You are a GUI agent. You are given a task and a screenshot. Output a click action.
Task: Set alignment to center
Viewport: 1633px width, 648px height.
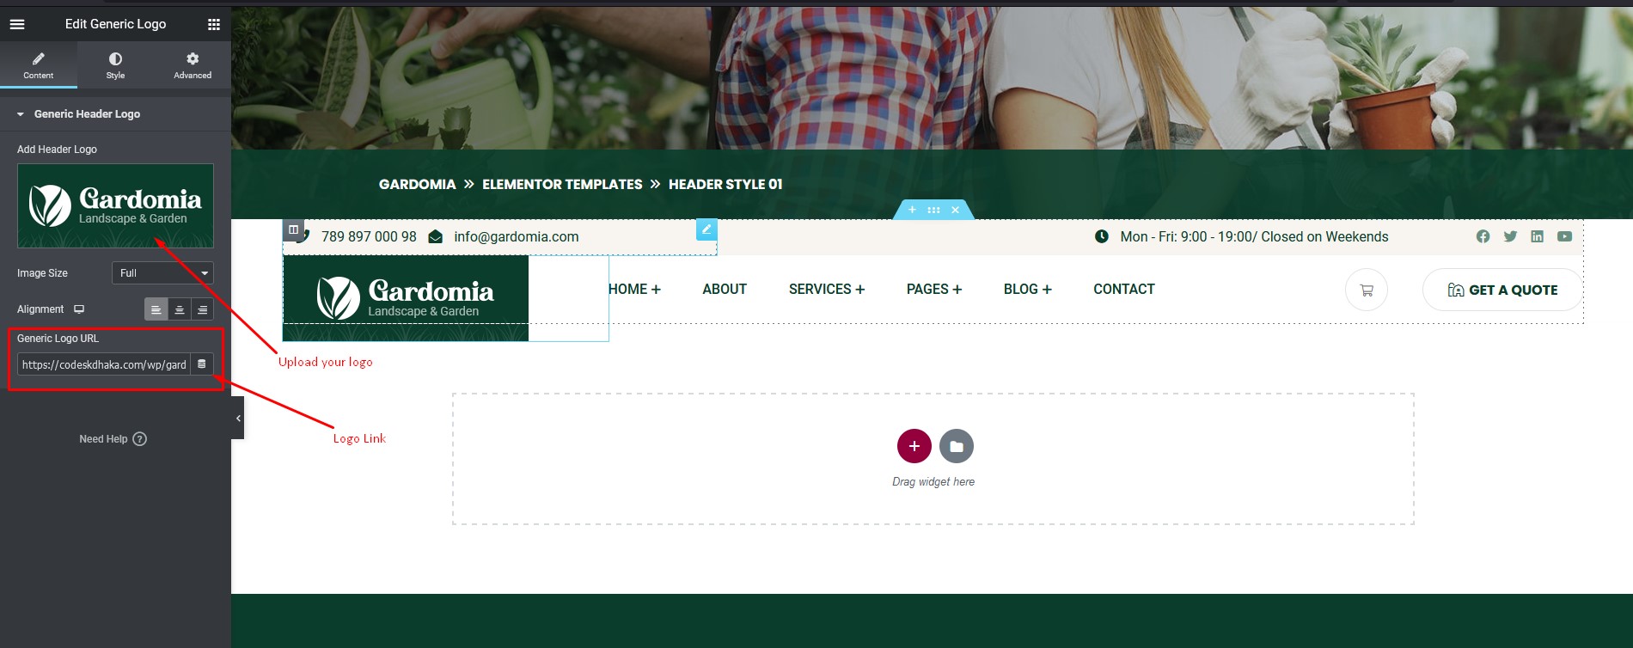coord(179,309)
